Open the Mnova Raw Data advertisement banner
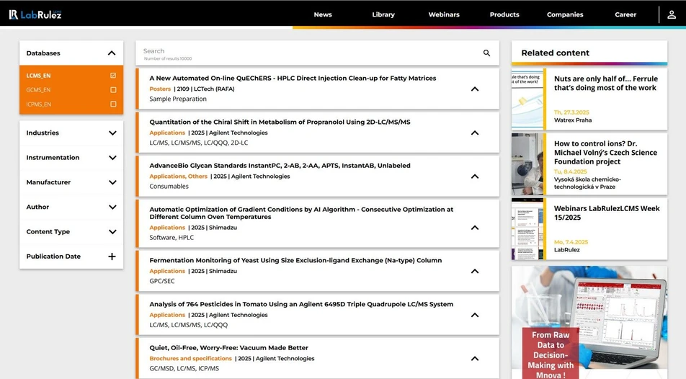686x379 pixels. click(589, 323)
